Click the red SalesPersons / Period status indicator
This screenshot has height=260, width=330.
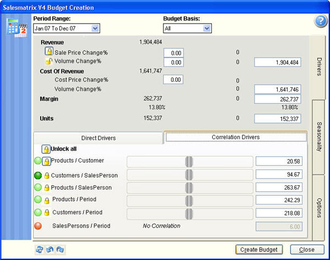[38, 226]
